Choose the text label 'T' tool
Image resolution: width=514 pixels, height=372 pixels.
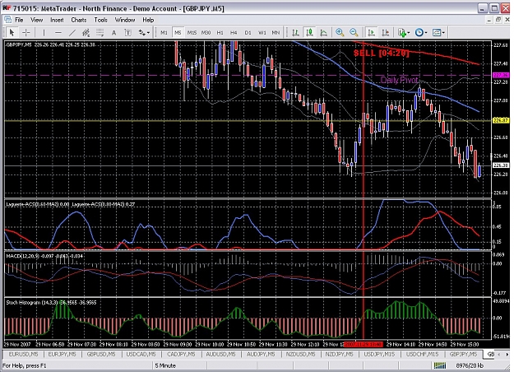(127, 32)
